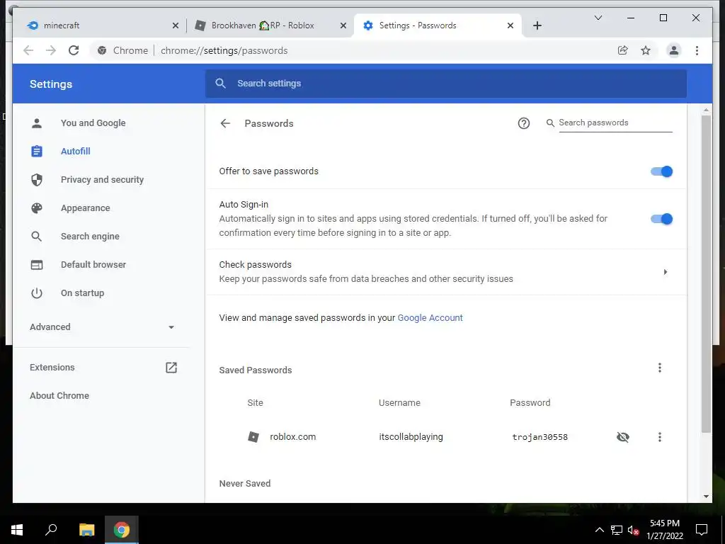Open the Windows Start menu
Viewport: 725px width, 544px height.
pyautogui.click(x=17, y=530)
